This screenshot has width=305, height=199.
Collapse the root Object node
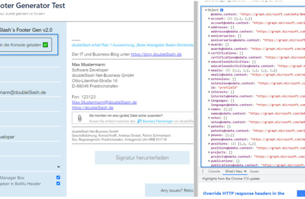tap(206, 10)
